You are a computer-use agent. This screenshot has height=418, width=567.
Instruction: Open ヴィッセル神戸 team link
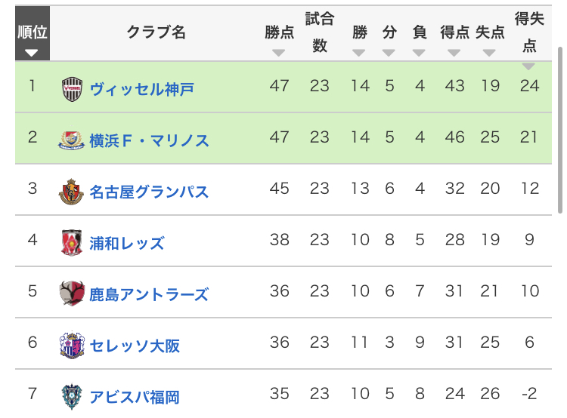(142, 89)
